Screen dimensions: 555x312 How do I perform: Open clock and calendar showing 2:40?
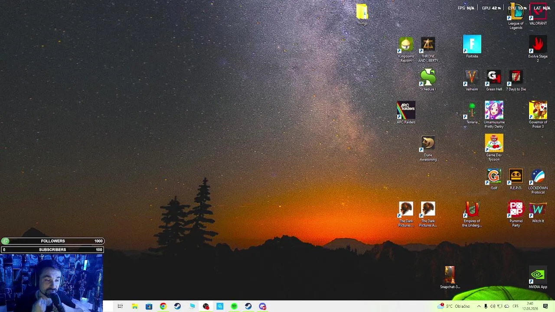pos(530,306)
